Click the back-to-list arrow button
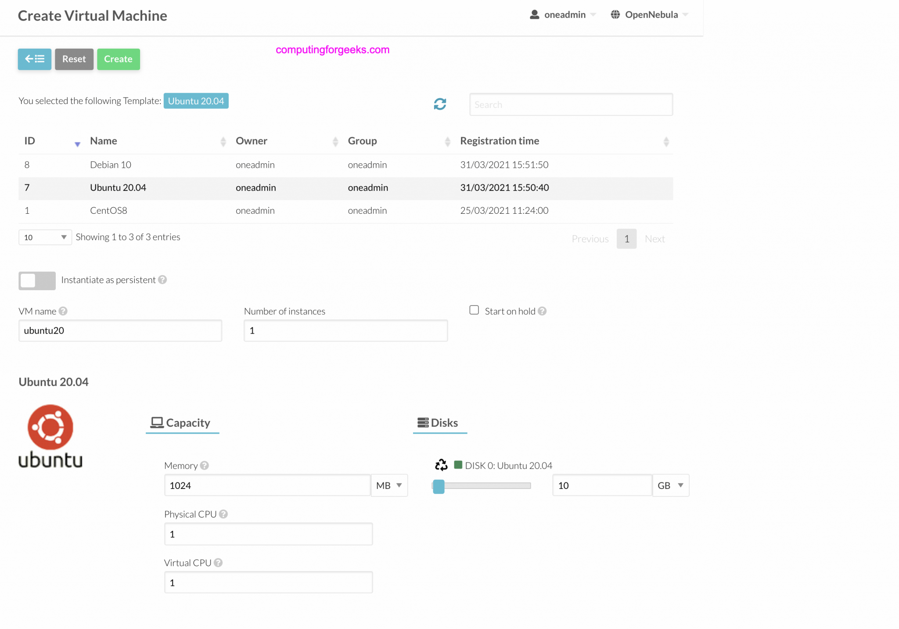 (x=34, y=59)
